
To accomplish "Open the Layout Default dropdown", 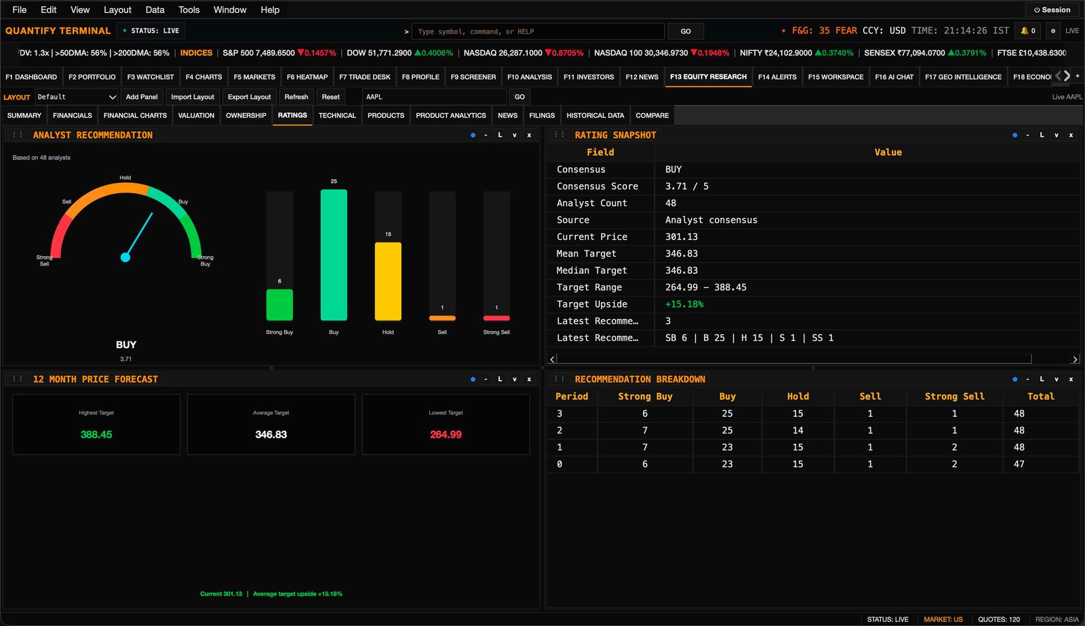I will [x=76, y=97].
